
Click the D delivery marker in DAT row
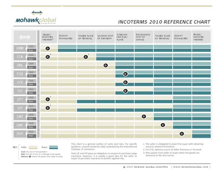[x=144, y=116]
